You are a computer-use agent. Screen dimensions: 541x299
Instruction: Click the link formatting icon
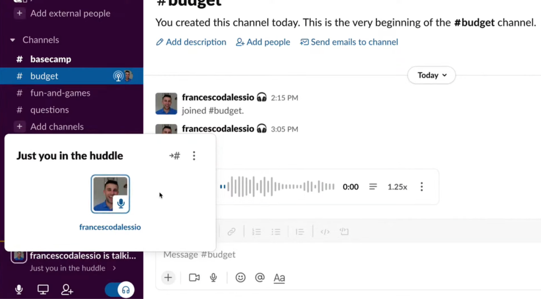pyautogui.click(x=231, y=231)
